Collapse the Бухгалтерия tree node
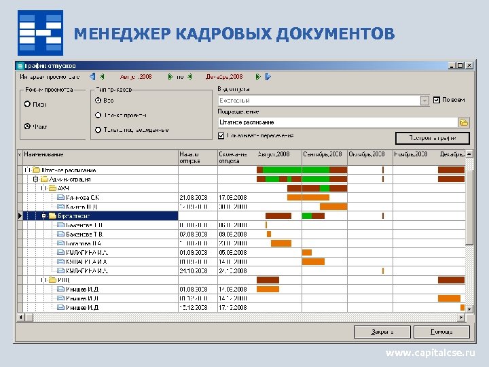Viewport: 489px width, 367px height. point(43,216)
